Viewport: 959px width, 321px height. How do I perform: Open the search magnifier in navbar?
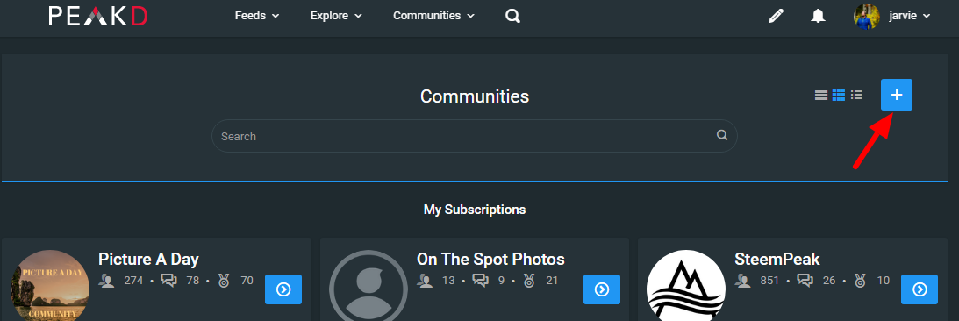tap(512, 16)
